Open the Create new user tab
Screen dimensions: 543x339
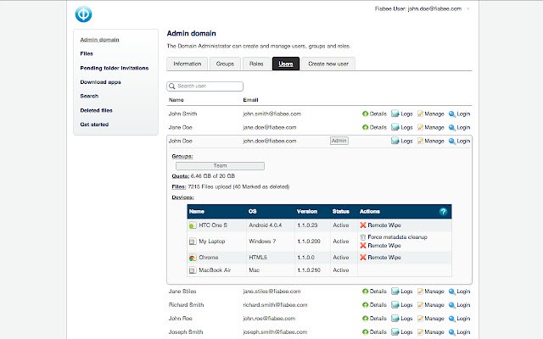tap(328, 64)
